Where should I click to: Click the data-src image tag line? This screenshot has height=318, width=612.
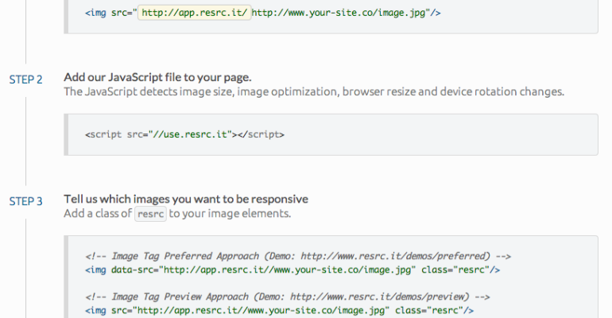tap(292, 270)
